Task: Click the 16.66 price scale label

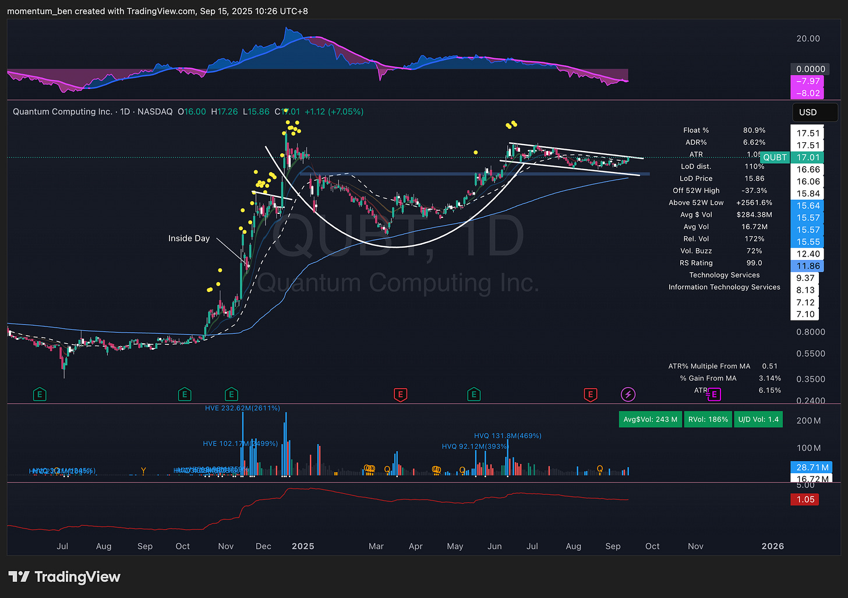Action: (x=808, y=170)
